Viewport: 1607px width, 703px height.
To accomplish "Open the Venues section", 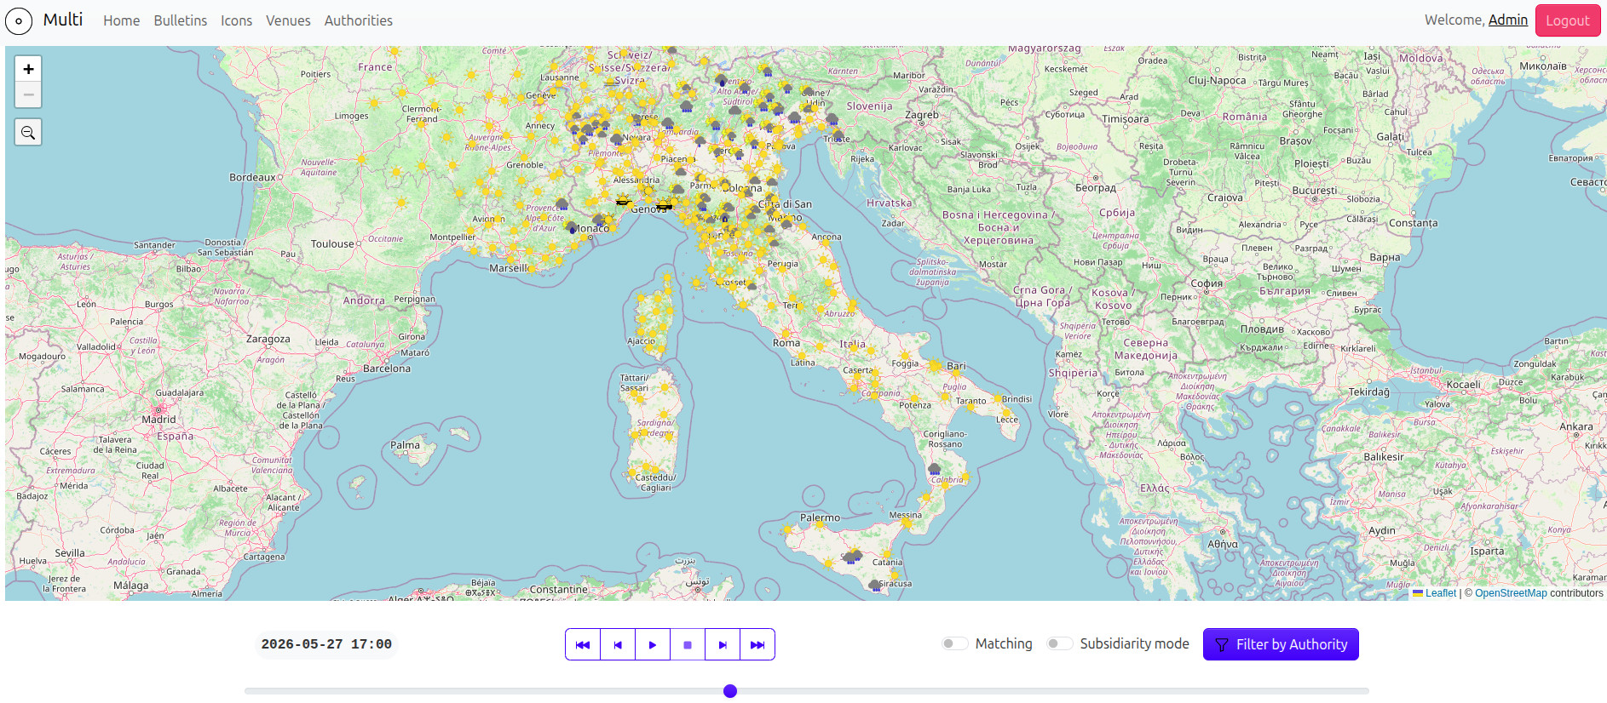I will click(x=288, y=20).
